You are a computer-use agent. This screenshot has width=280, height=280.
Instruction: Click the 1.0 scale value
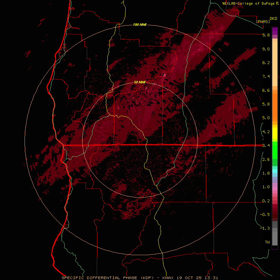(x=266, y=187)
